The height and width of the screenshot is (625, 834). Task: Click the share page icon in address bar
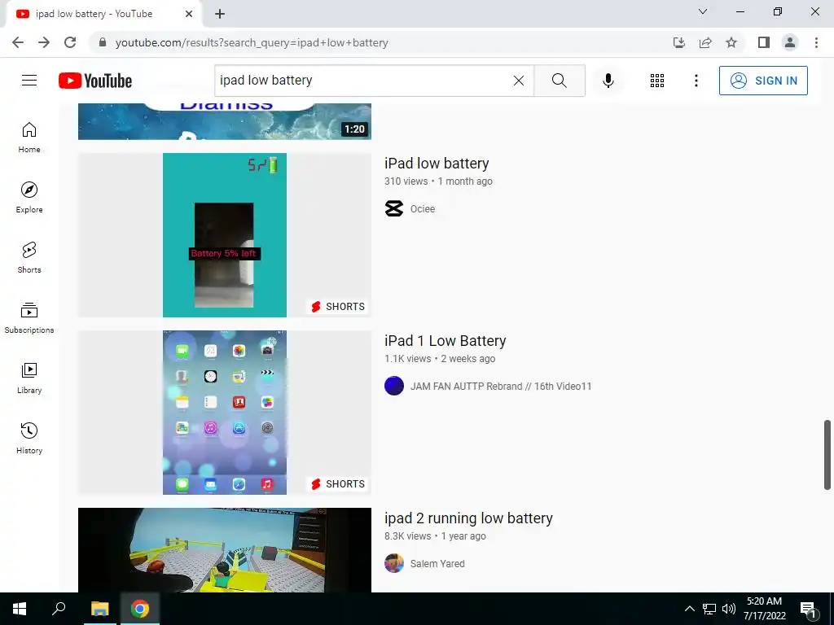705,42
